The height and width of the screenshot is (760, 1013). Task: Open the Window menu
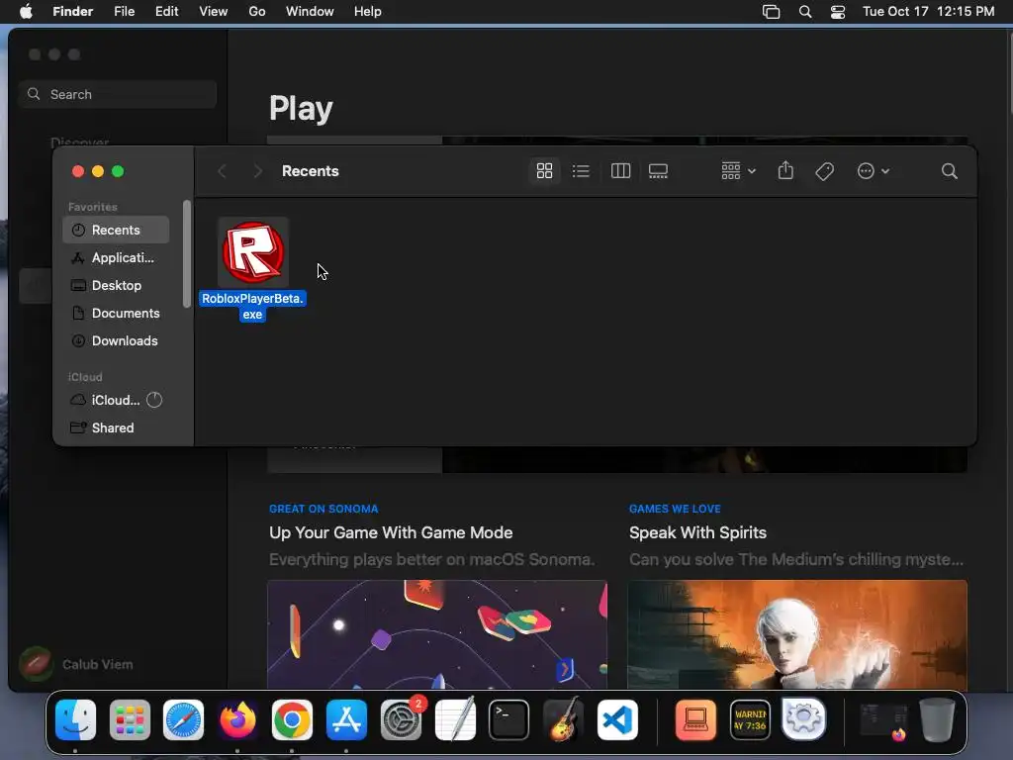point(310,12)
